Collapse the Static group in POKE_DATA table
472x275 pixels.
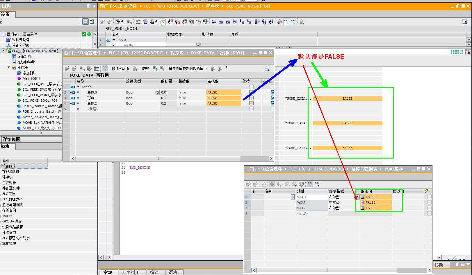pos(78,87)
